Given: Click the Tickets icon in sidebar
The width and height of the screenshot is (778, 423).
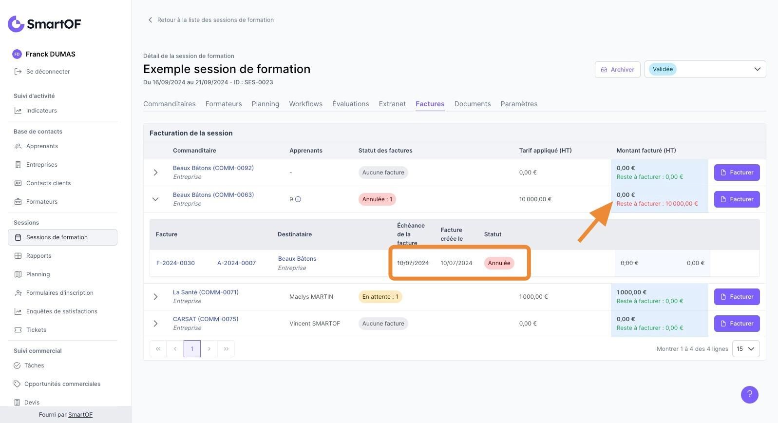Looking at the screenshot, I should click(18, 330).
